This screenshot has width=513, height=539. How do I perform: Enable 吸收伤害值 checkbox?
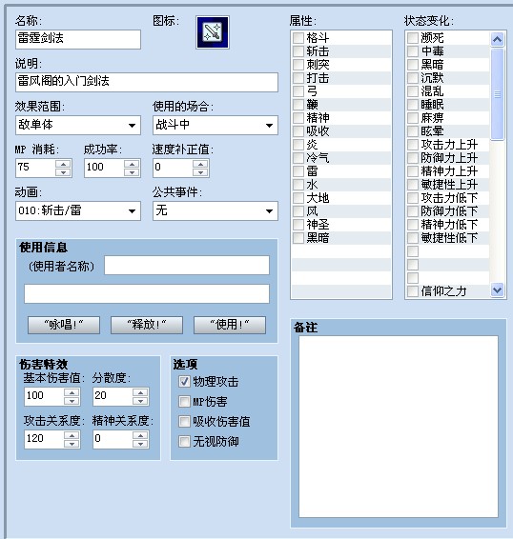click(x=184, y=422)
